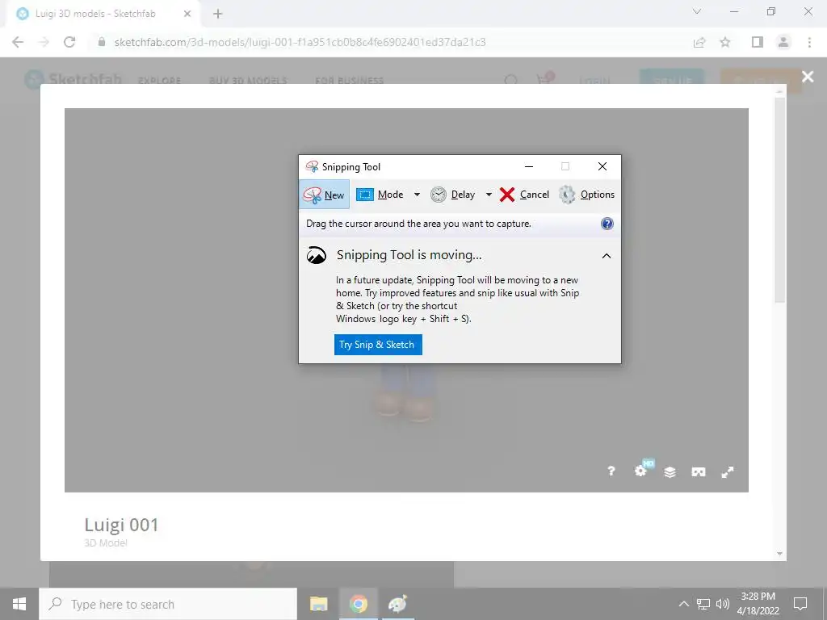Open the viewer HD settings gear
827x620 pixels.
click(640, 471)
